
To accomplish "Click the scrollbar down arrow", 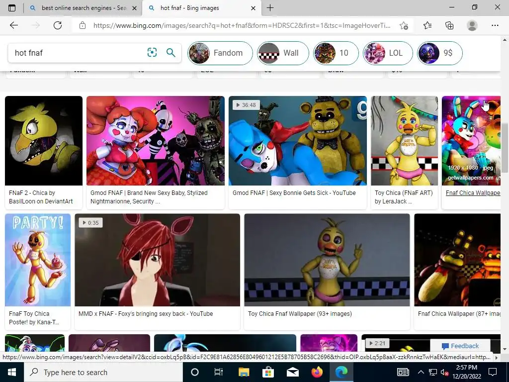I will 505,349.
